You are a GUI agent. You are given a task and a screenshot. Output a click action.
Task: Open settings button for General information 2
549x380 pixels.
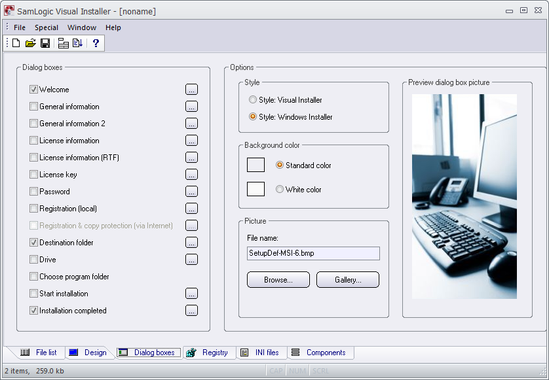pyautogui.click(x=191, y=124)
